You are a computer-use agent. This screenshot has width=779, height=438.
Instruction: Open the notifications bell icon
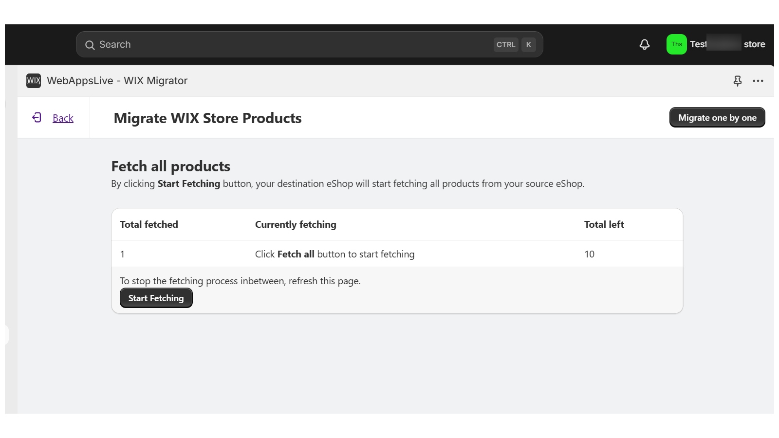point(644,44)
